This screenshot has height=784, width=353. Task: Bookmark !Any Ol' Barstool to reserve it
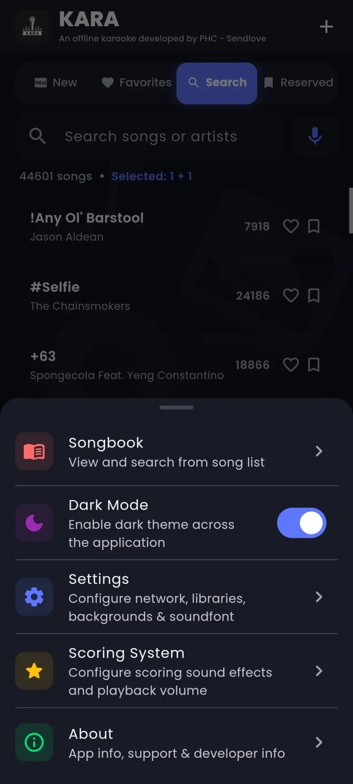(x=314, y=226)
